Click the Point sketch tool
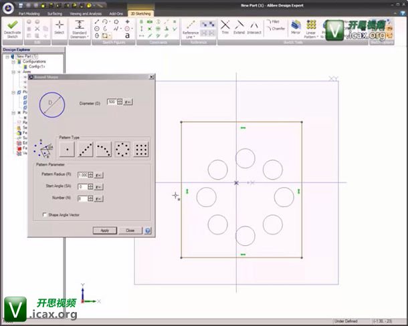 (x=127, y=22)
